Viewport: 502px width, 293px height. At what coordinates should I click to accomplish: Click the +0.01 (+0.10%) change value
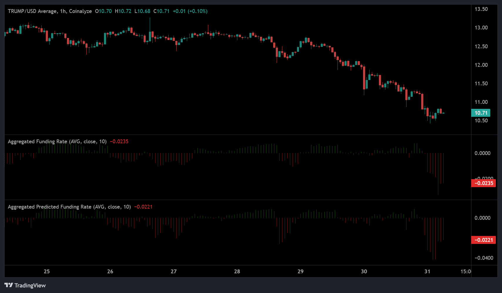(190, 11)
